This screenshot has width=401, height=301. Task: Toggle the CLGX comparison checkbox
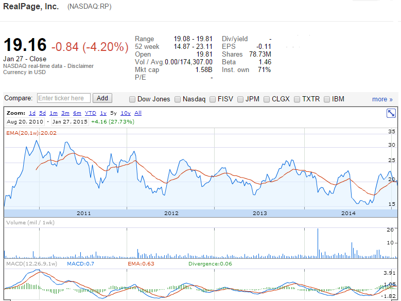coord(267,99)
